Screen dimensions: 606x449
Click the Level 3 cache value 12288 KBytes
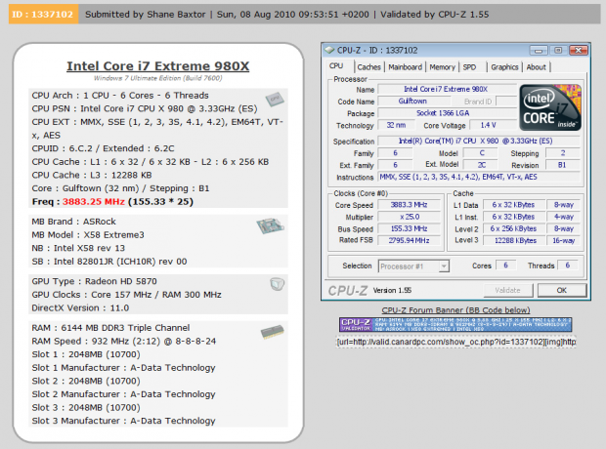pos(513,240)
